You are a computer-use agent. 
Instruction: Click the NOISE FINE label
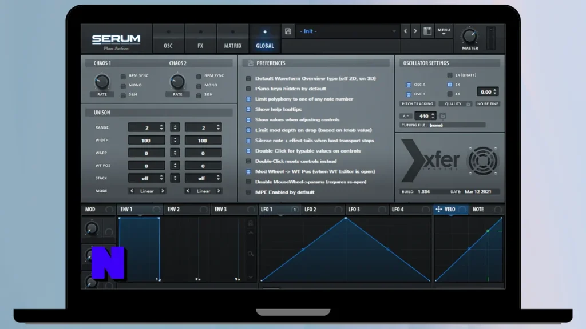pyautogui.click(x=488, y=104)
